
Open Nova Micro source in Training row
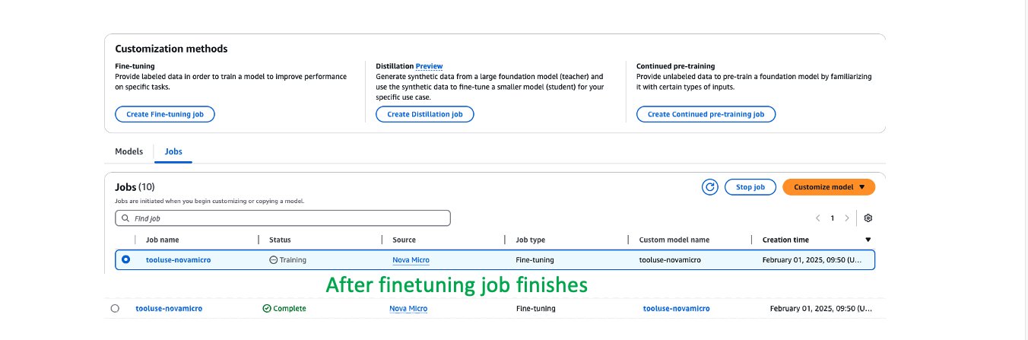pyautogui.click(x=411, y=260)
